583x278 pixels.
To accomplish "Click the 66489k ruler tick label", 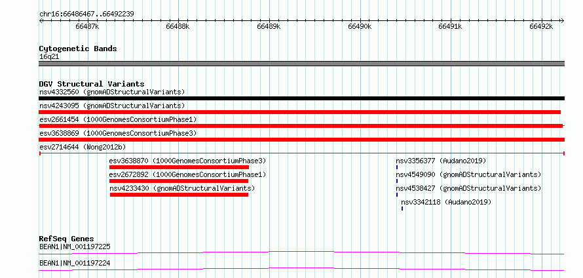I will (269, 26).
